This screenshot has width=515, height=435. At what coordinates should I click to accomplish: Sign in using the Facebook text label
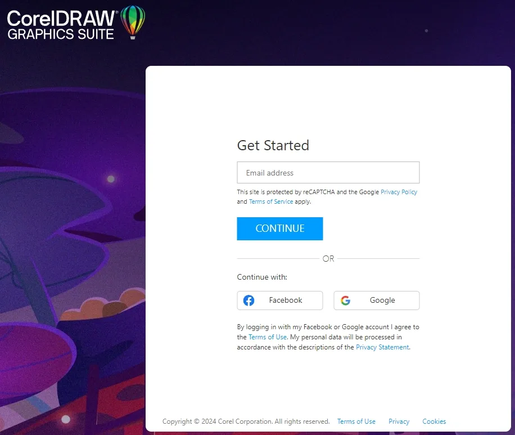click(286, 300)
